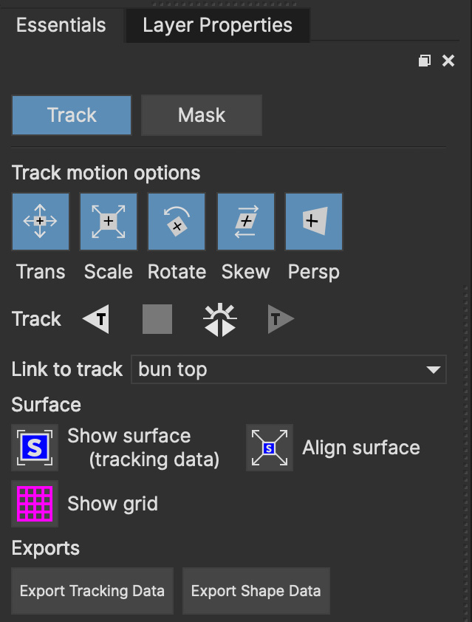Viewport: 472px width, 622px height.
Task: Toggle Rotate motion tracking icon
Action: tap(177, 222)
